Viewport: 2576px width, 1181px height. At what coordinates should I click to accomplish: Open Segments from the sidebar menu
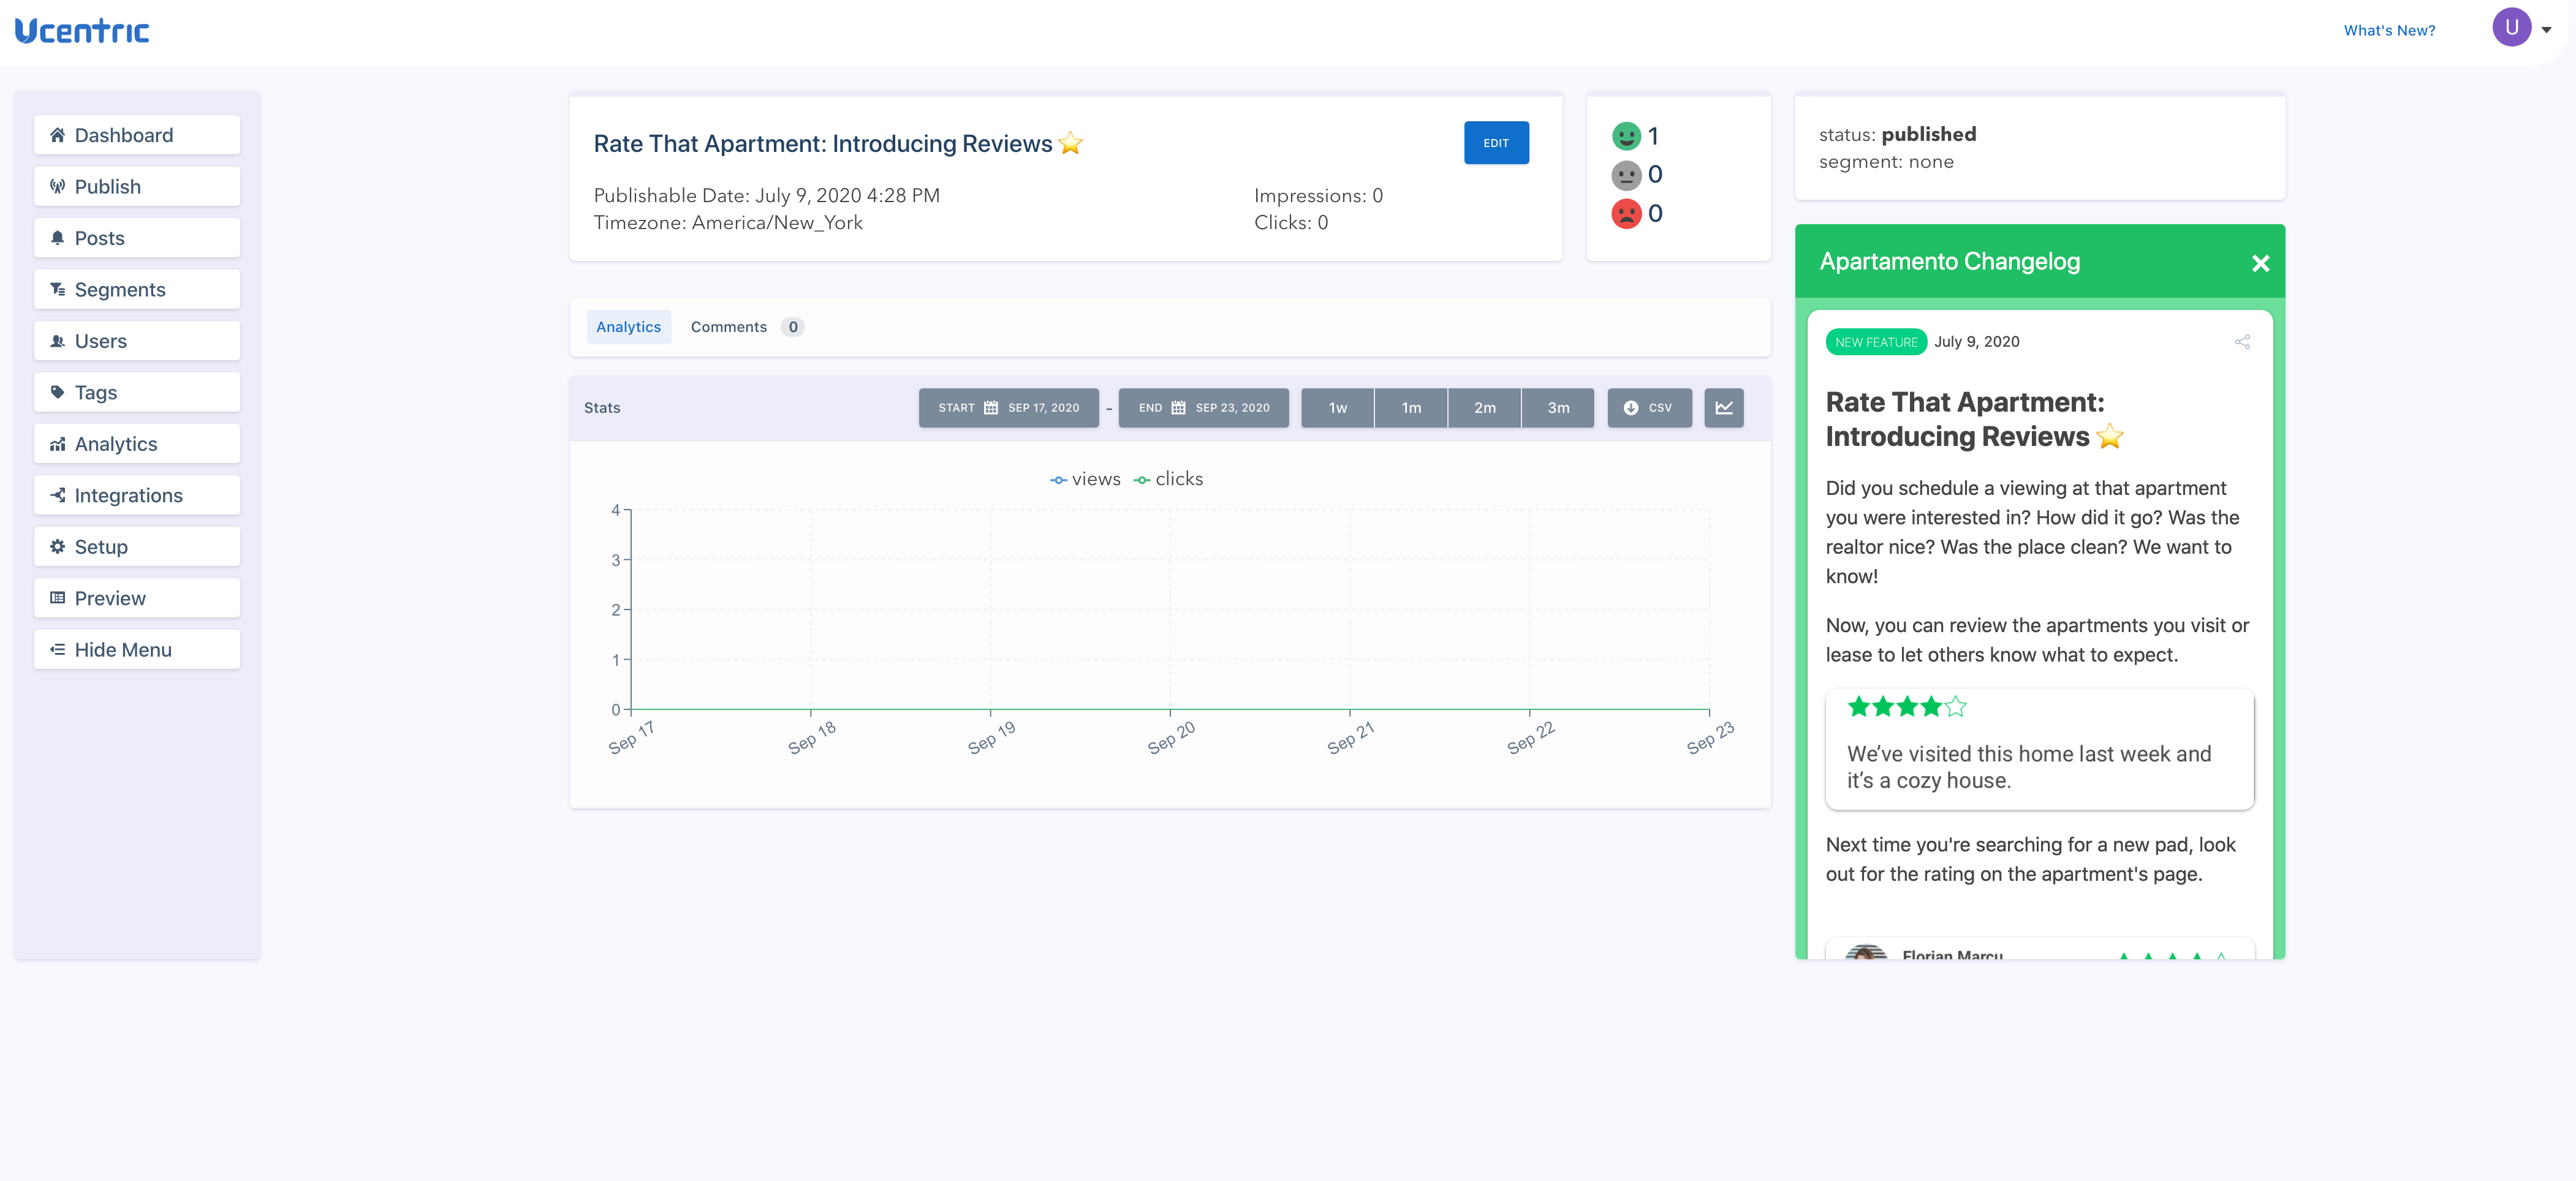coord(137,290)
